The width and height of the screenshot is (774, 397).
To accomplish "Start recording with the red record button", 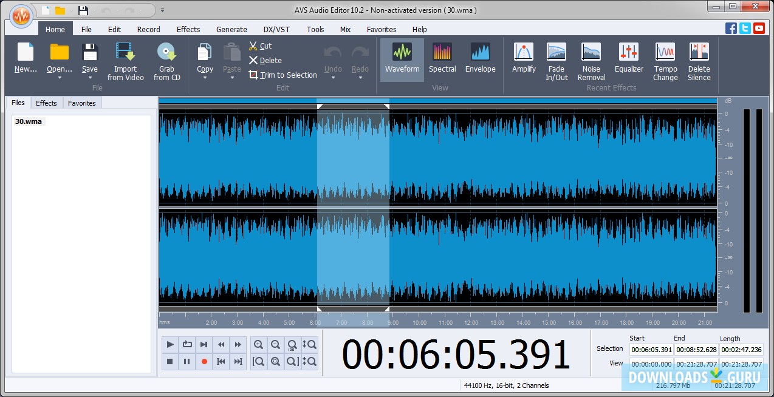I will [204, 361].
